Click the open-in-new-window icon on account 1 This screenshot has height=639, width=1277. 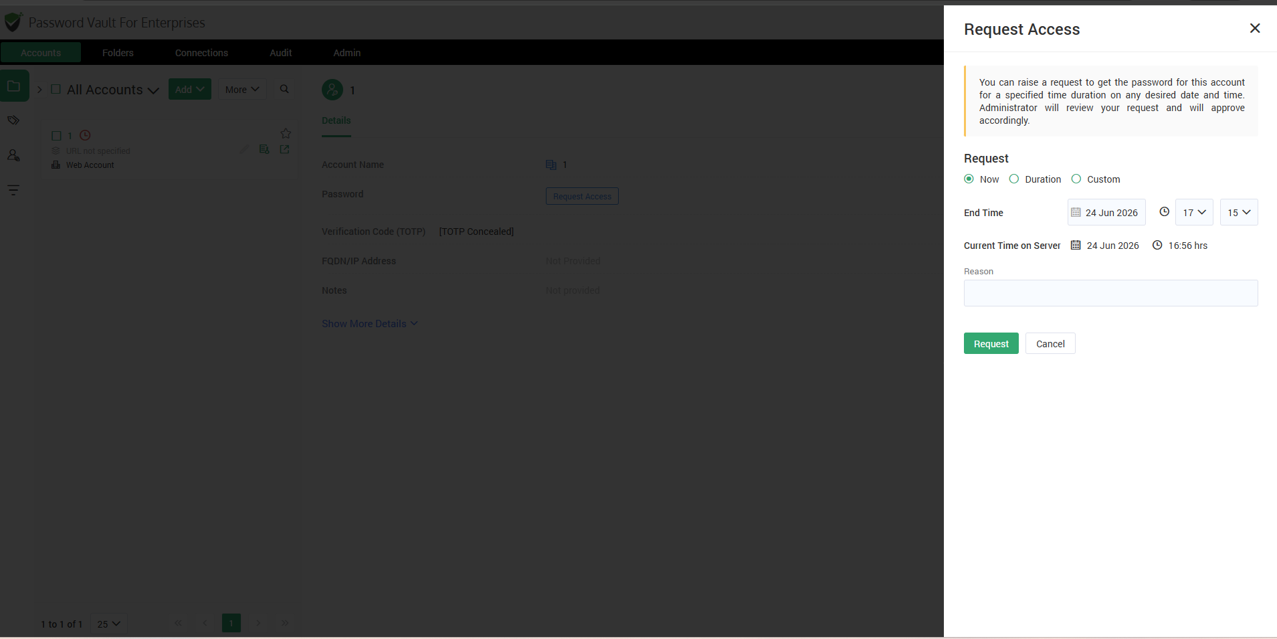pyautogui.click(x=284, y=149)
